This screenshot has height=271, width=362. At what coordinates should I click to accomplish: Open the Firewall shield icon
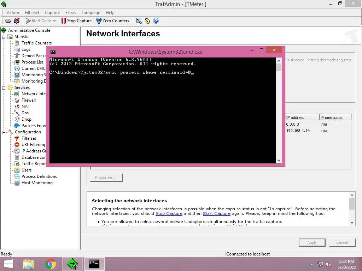tap(17, 100)
